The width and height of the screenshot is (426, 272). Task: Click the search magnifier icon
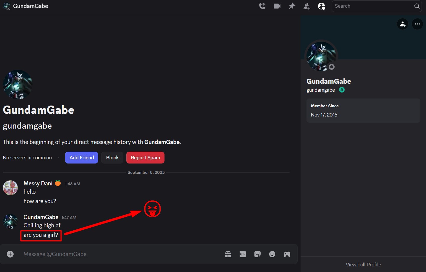pyautogui.click(x=417, y=6)
